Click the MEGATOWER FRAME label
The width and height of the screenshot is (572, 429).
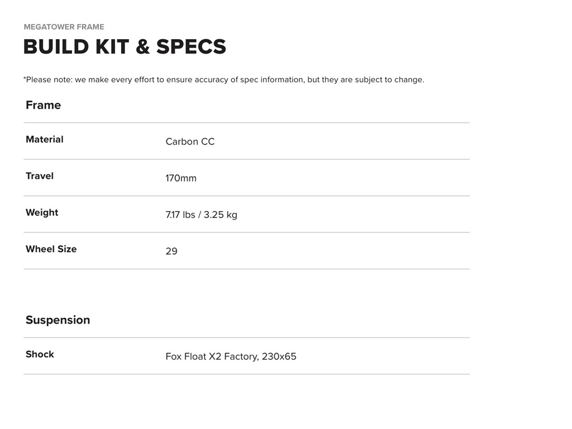(x=64, y=27)
